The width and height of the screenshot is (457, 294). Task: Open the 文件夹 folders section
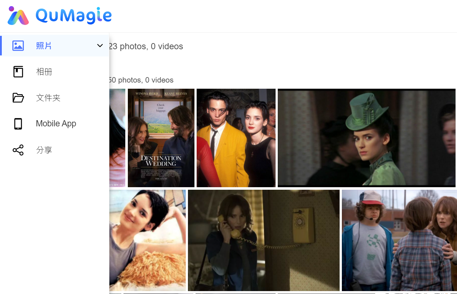pyautogui.click(x=55, y=98)
